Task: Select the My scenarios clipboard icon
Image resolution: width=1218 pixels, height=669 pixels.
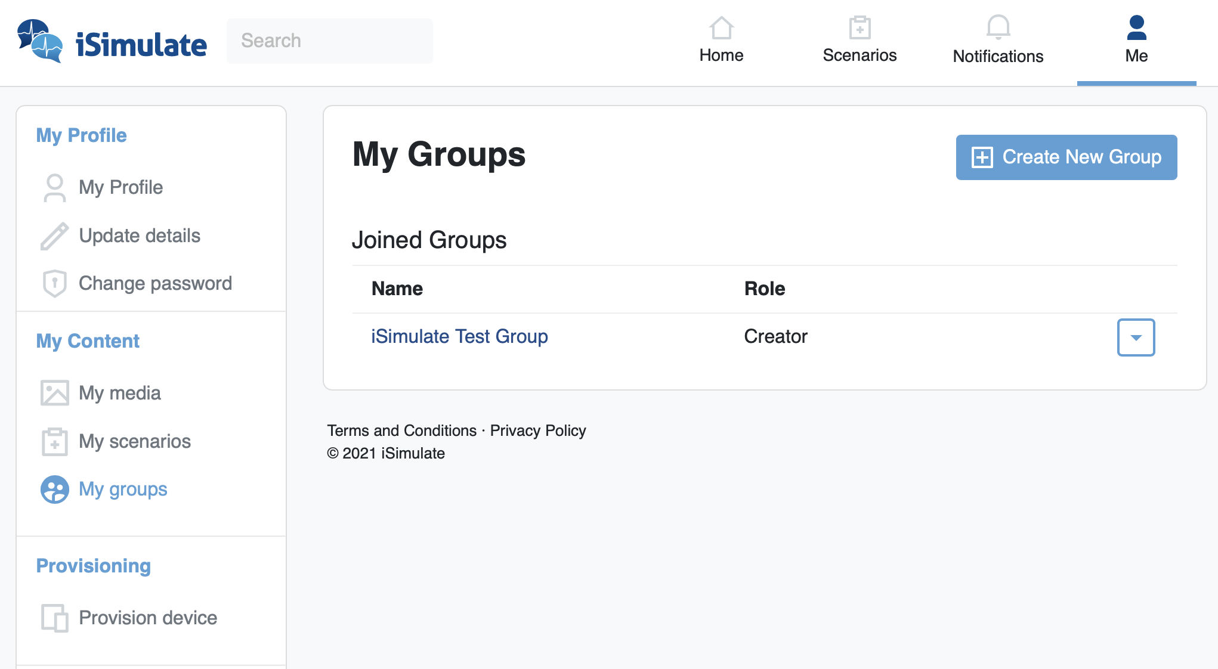Action: click(x=54, y=441)
